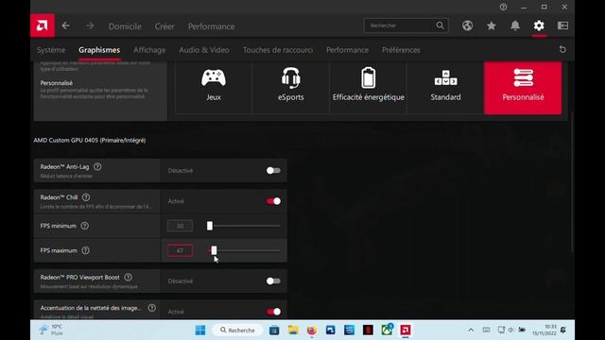Go to Domicile in top navigation
This screenshot has width=605, height=340.
[x=125, y=26]
